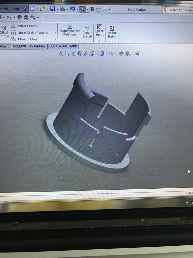193x258 pixels.
Task: Toggle Quick Snaps
Action: (99, 30)
